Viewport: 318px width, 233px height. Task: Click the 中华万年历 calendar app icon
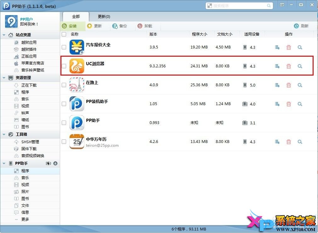pyautogui.click(x=77, y=142)
